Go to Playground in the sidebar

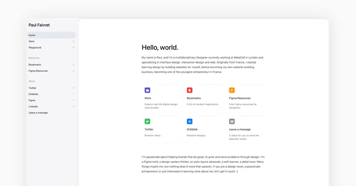[x=51, y=48]
